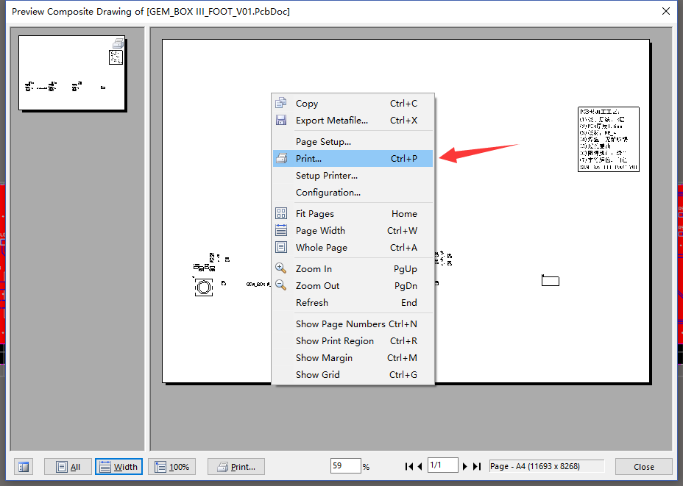Click the Page Width icon in menu
Image resolution: width=683 pixels, height=486 pixels.
281,230
